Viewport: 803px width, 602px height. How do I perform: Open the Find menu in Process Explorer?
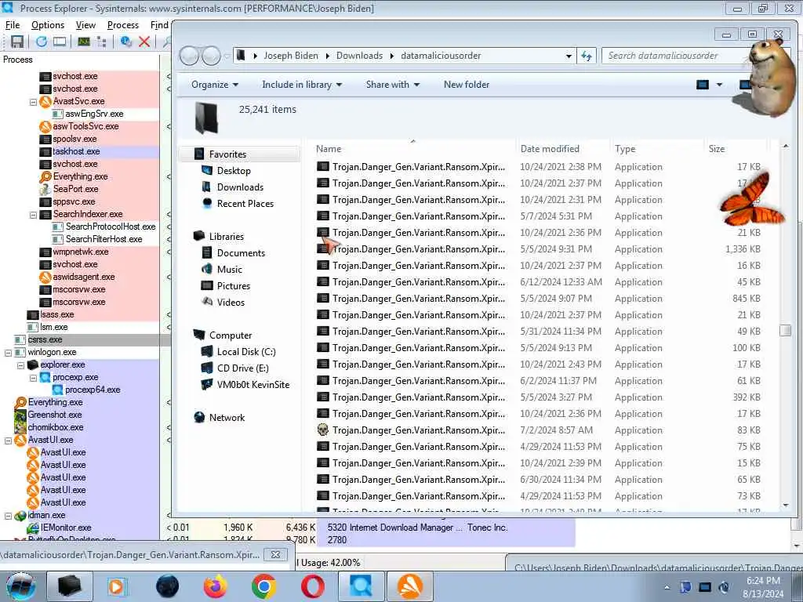tap(159, 24)
